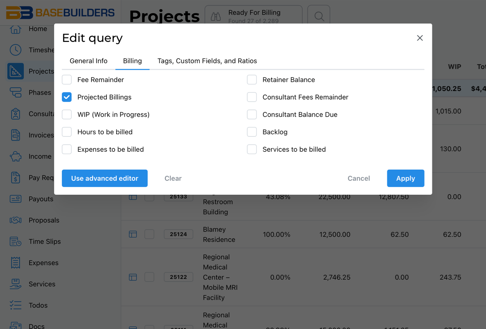Check the Services to be billed option
This screenshot has width=486, height=329.
[252, 149]
